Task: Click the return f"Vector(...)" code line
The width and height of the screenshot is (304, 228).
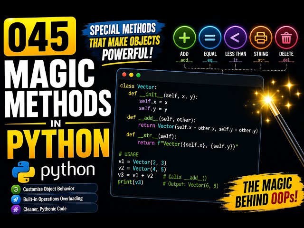Action: coord(188,144)
